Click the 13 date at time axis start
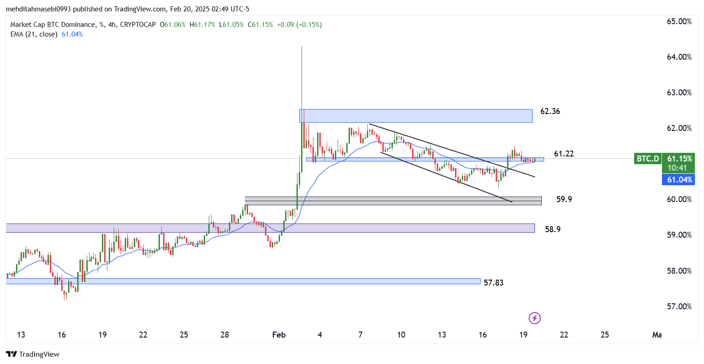Screen dimensions: 704x364 pyautogui.click(x=21, y=335)
